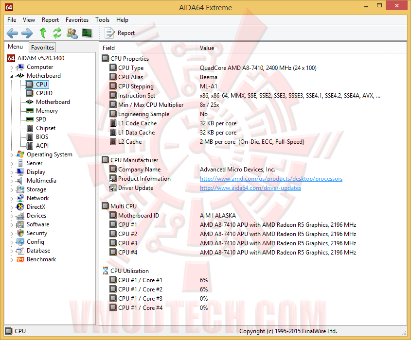This screenshot has width=411, height=340.
Task: Open the AMD desktop processors link
Action: pyautogui.click(x=271, y=179)
